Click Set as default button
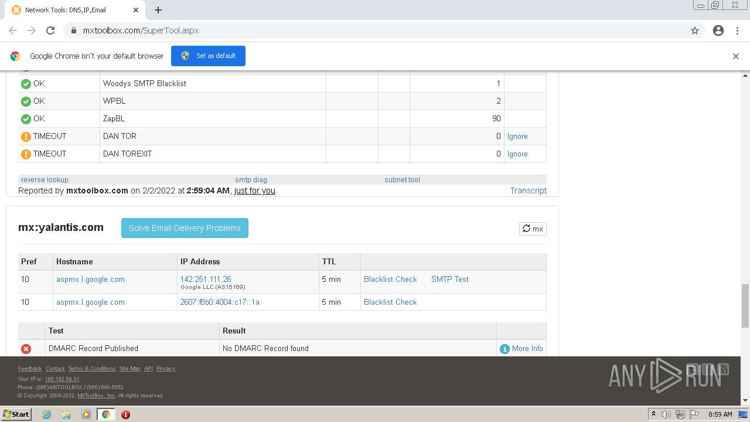This screenshot has width=750, height=422. (x=208, y=56)
